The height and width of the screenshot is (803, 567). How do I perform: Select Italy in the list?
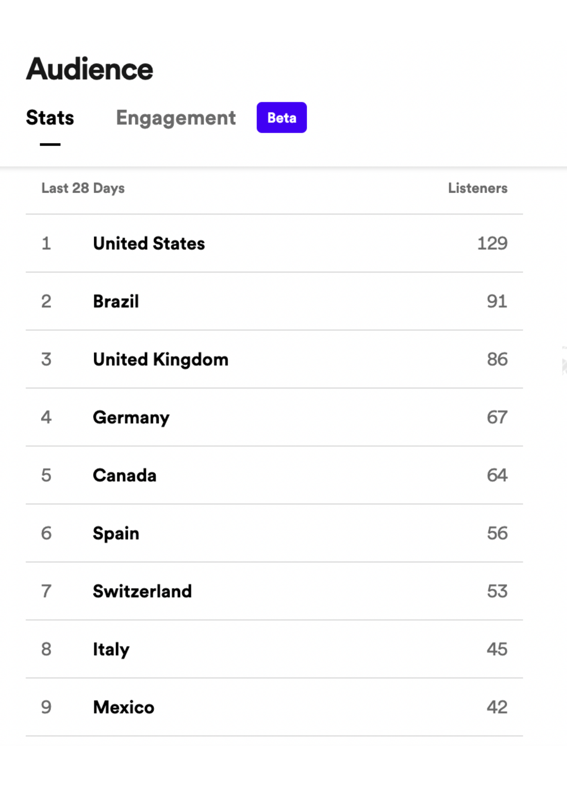[x=111, y=649]
